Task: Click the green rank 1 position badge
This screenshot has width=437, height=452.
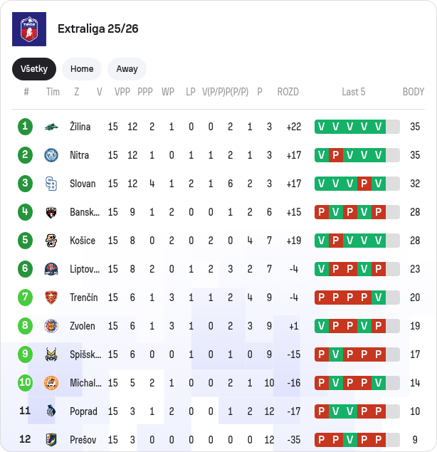Action: 26,127
